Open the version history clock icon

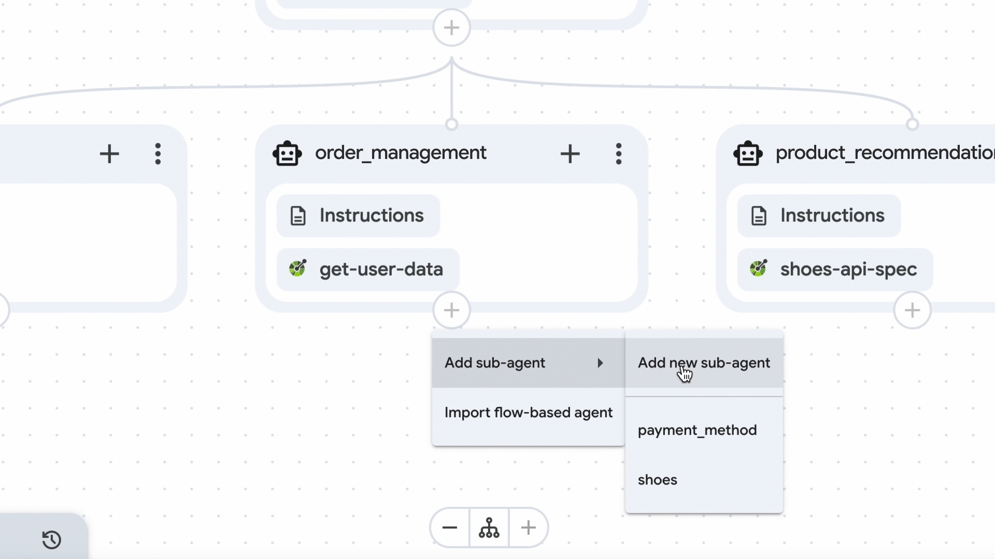click(52, 540)
